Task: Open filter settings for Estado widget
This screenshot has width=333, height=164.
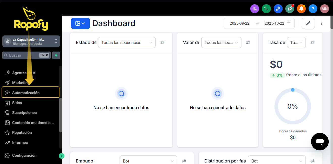Action: pos(162,43)
